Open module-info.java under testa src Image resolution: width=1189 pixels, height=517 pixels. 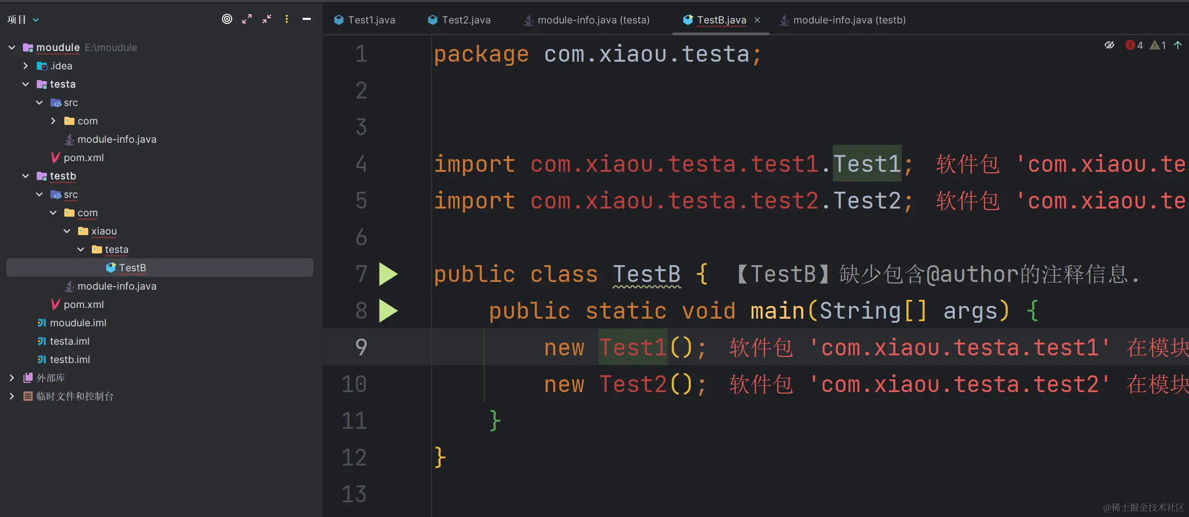pyautogui.click(x=116, y=139)
